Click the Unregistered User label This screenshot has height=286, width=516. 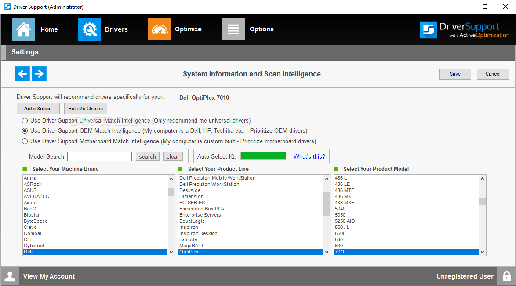tap(465, 276)
